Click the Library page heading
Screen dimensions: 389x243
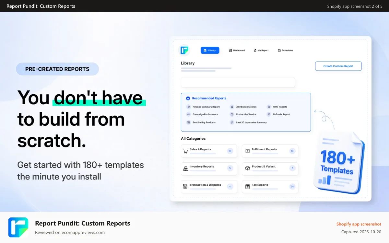click(x=188, y=63)
